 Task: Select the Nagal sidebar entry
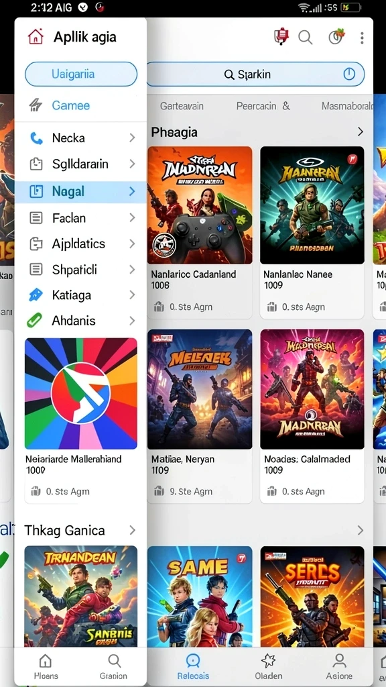point(80,191)
